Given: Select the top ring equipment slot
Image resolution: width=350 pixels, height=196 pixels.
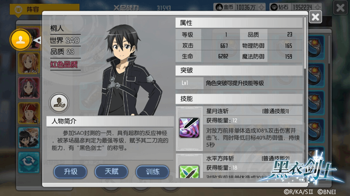Looking at the screenshot, I should coord(316,47).
